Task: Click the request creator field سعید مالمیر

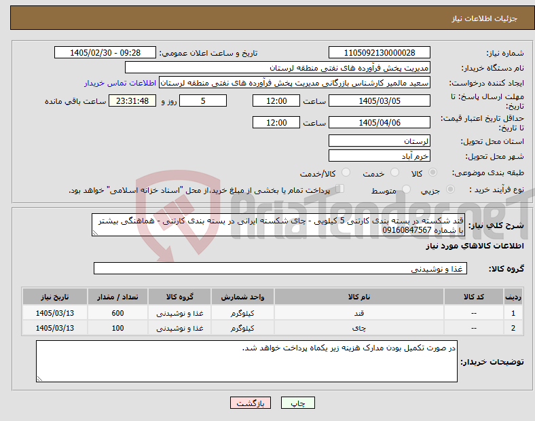Action: click(x=295, y=83)
